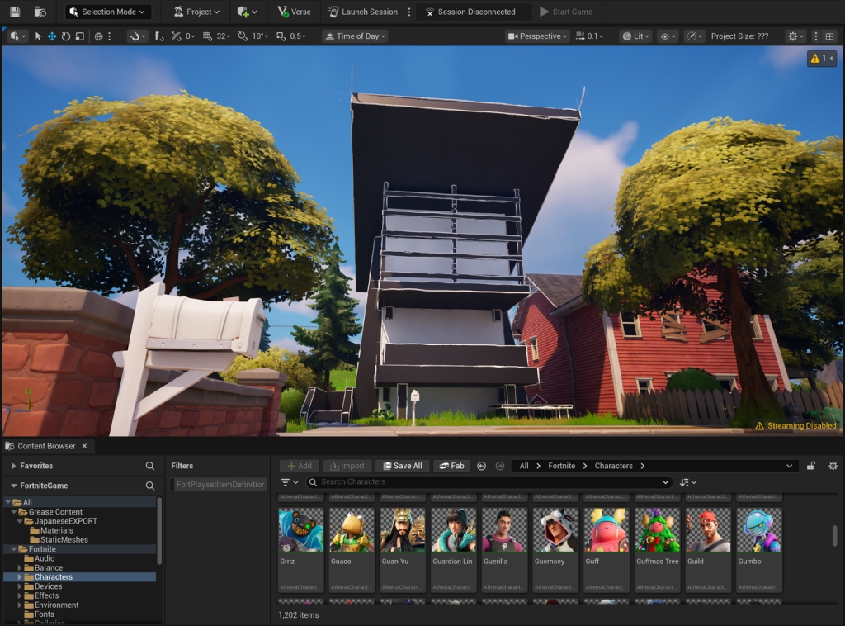Expand the Favorites section
The width and height of the screenshot is (845, 626).
pyautogui.click(x=14, y=466)
